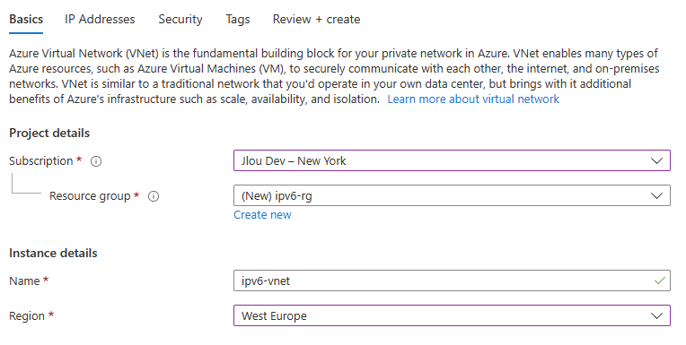The height and width of the screenshot is (345, 686).
Task: Click the Instance details heading
Action: pyautogui.click(x=53, y=253)
